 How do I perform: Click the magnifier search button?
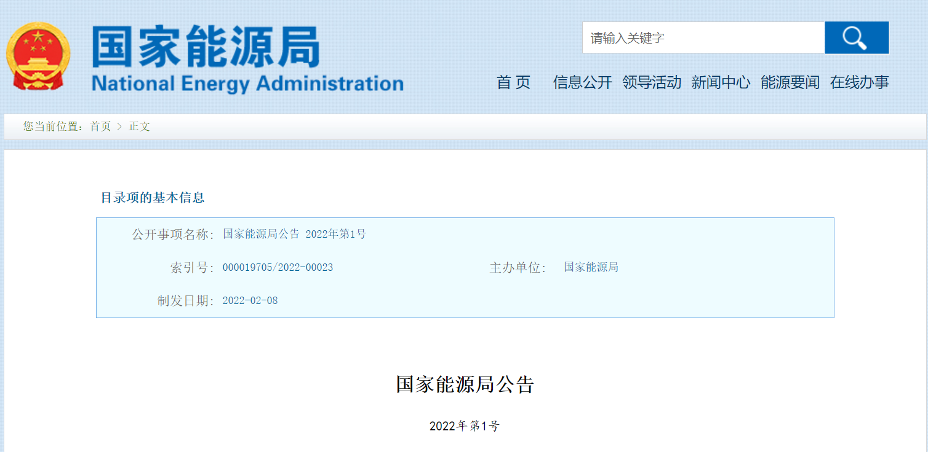tap(856, 38)
